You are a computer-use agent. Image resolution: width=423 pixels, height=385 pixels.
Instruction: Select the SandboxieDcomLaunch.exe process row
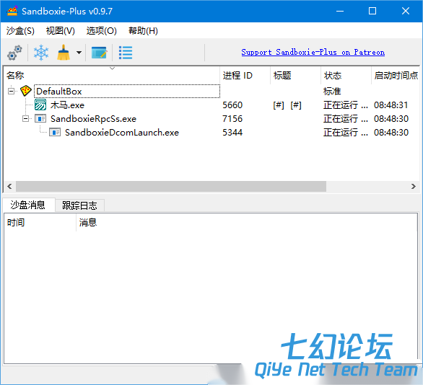coord(211,132)
